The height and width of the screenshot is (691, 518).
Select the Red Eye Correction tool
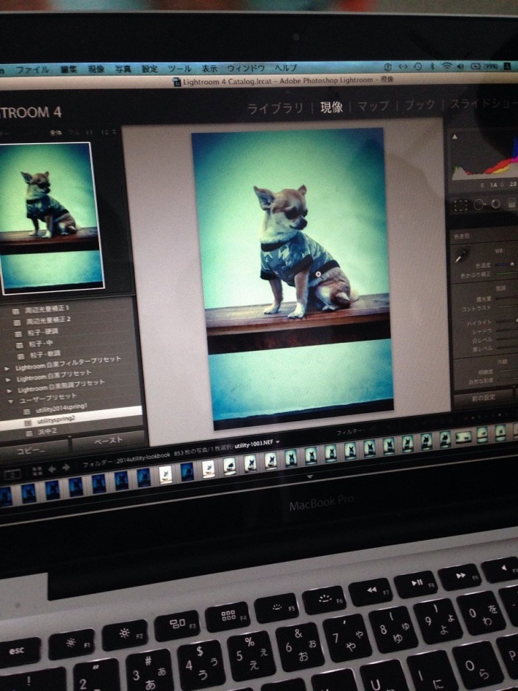pos(496,203)
